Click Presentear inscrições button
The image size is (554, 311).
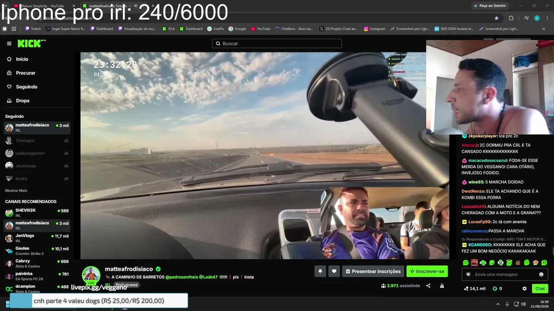(x=373, y=271)
